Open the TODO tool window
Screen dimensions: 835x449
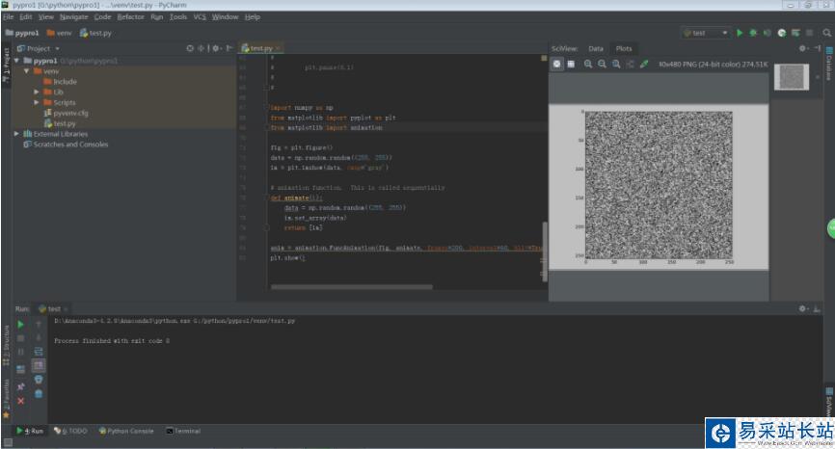coord(70,431)
